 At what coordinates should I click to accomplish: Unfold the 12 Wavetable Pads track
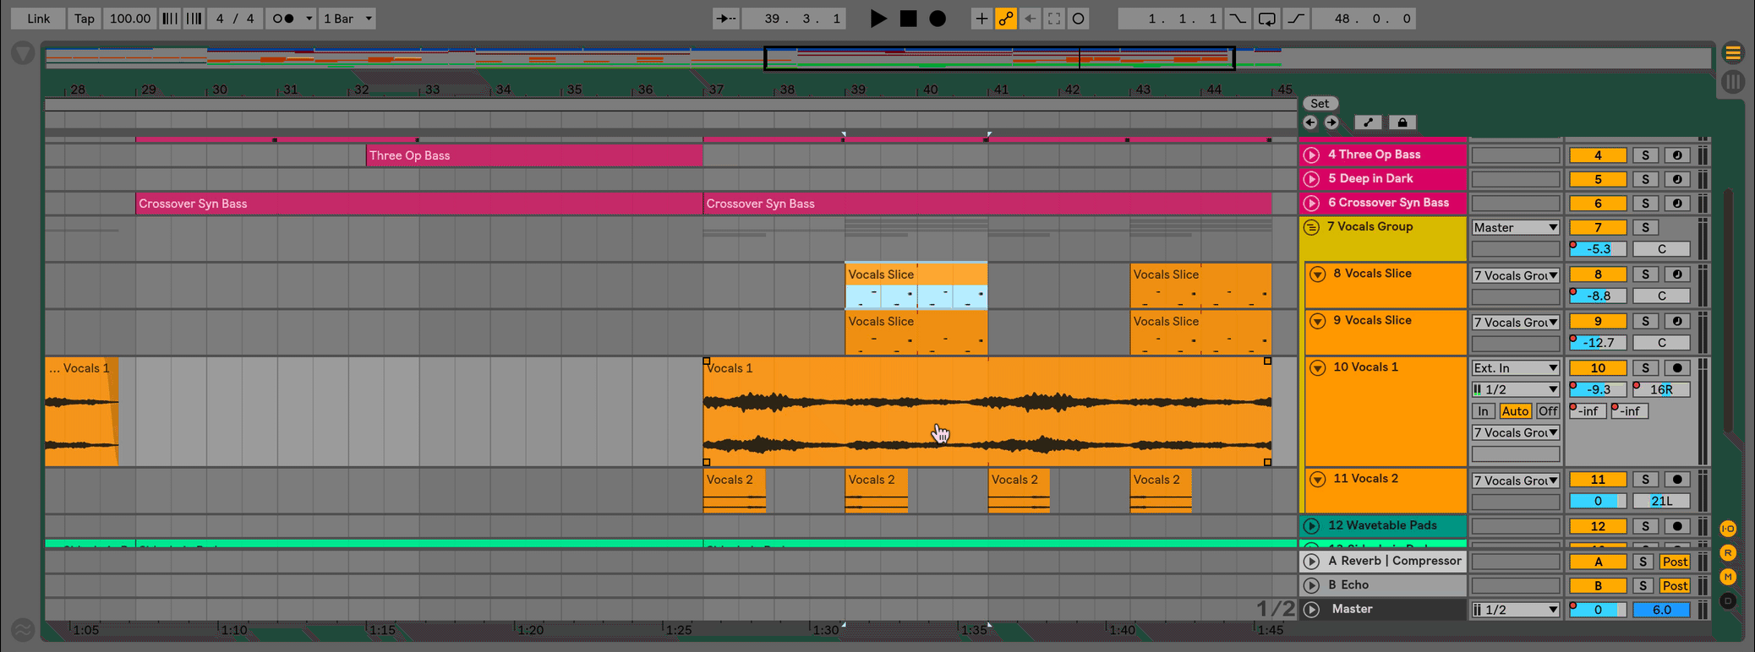(x=1311, y=526)
